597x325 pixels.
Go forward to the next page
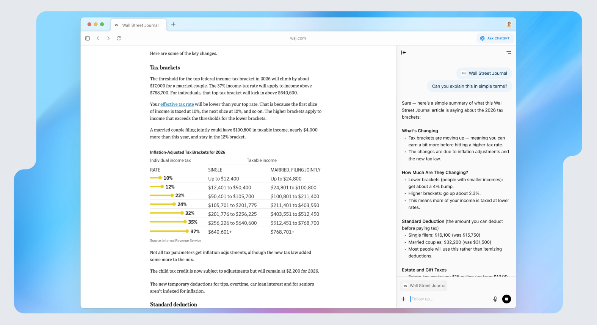pos(108,38)
